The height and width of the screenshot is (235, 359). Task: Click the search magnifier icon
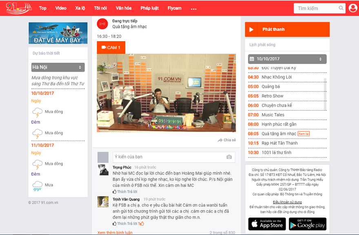tap(341, 8)
